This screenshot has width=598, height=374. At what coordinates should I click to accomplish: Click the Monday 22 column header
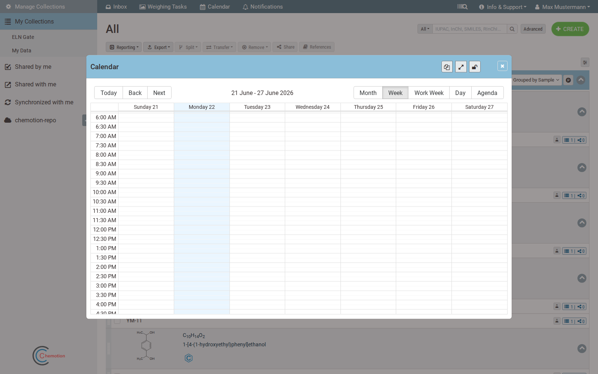point(202,107)
